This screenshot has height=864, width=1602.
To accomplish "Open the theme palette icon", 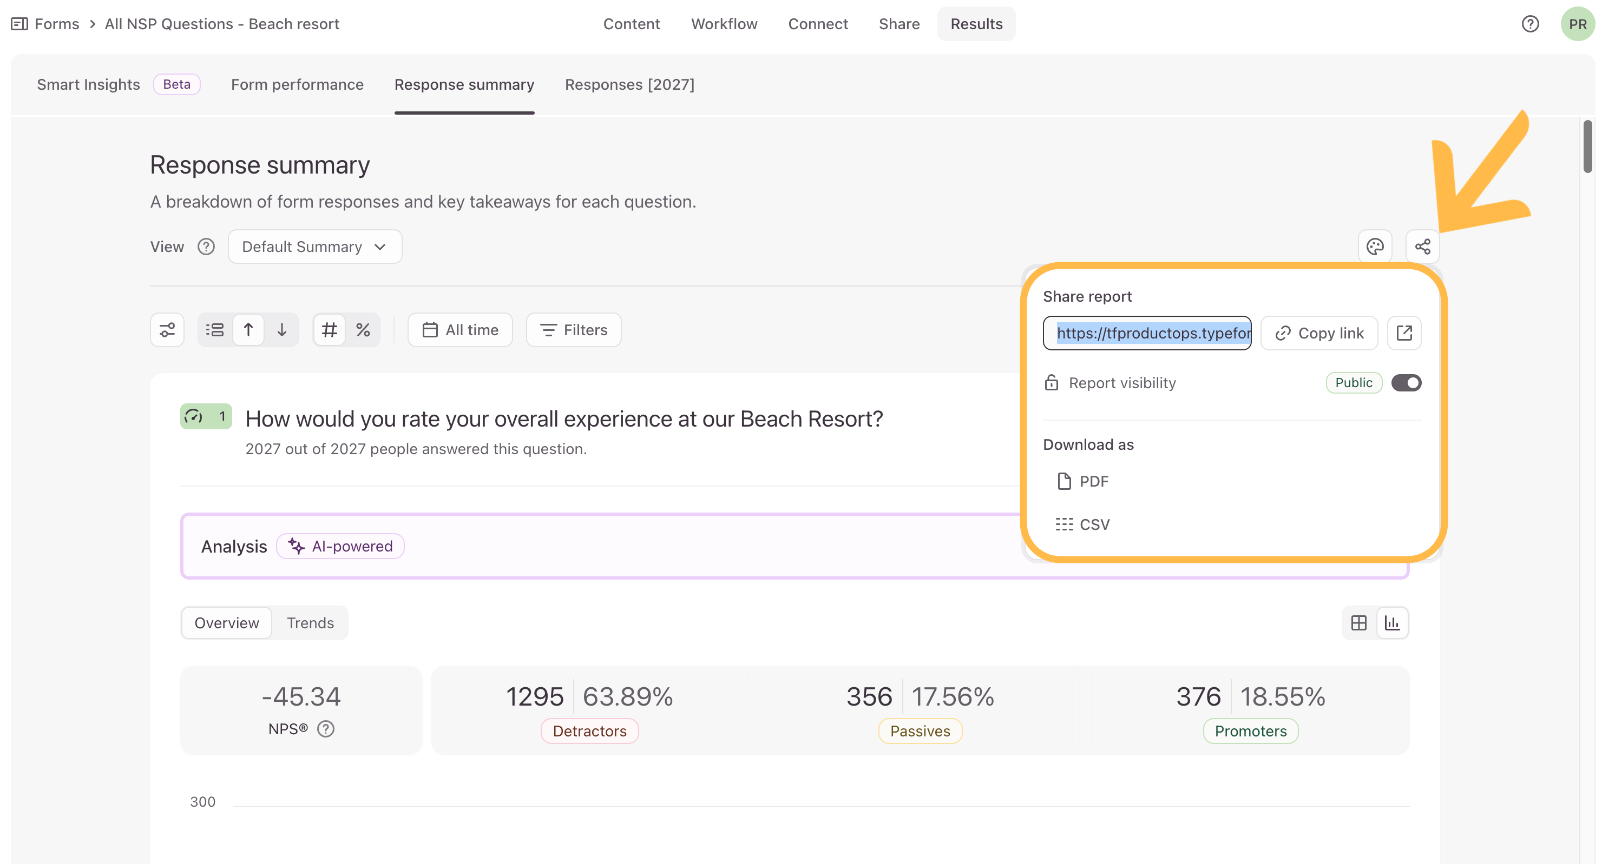I will point(1375,247).
